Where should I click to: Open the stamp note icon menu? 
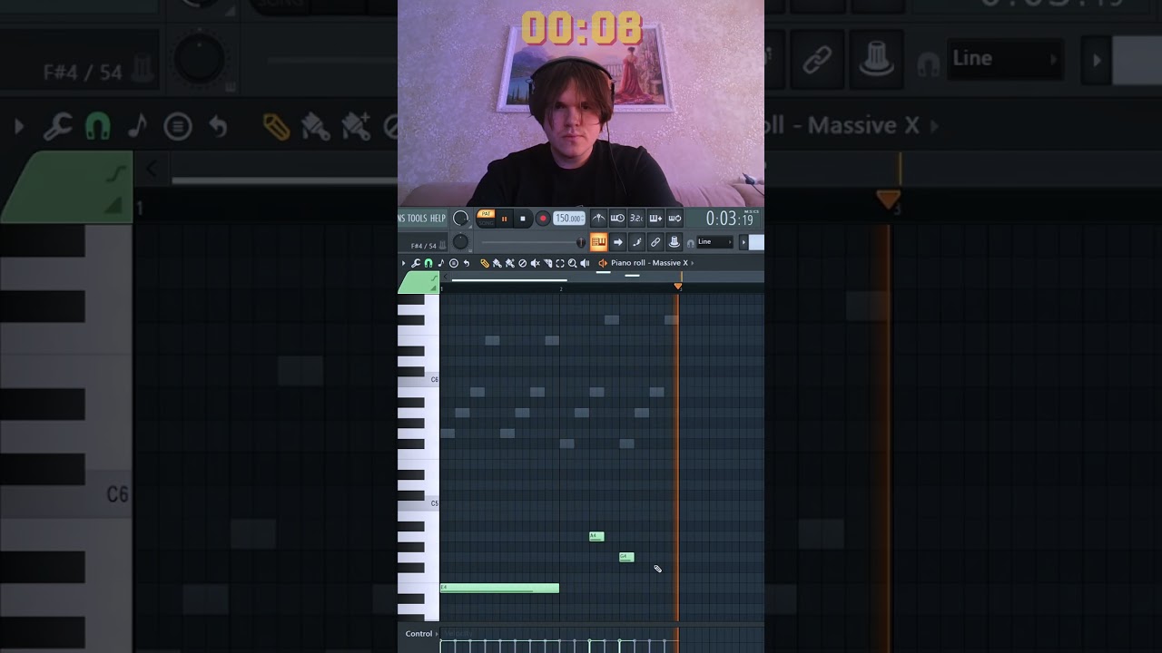441,263
